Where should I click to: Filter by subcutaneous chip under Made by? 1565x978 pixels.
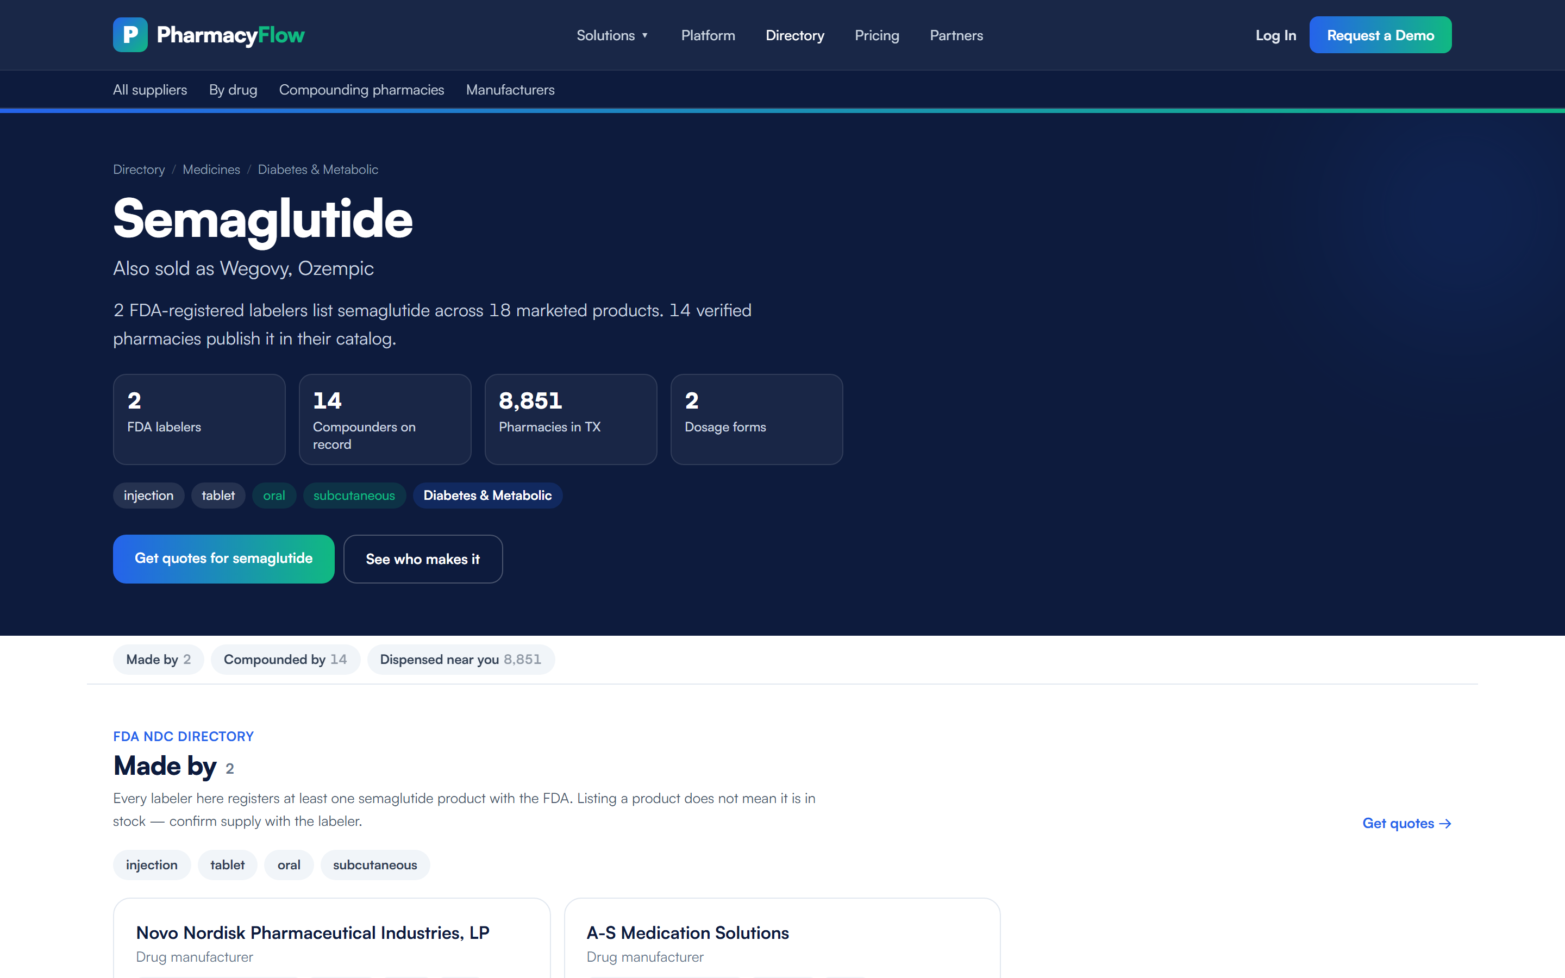(x=375, y=865)
